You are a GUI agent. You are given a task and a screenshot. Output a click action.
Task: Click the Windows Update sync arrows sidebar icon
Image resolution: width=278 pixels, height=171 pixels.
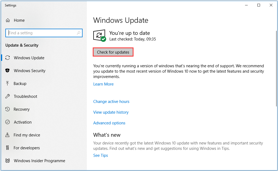click(x=8, y=58)
